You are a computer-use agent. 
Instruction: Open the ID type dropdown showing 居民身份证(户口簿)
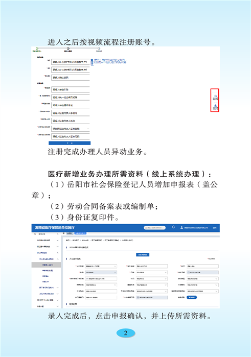[101, 266]
